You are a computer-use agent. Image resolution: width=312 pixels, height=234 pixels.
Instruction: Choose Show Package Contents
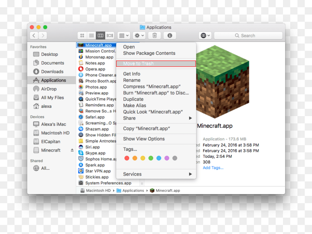[156, 53]
